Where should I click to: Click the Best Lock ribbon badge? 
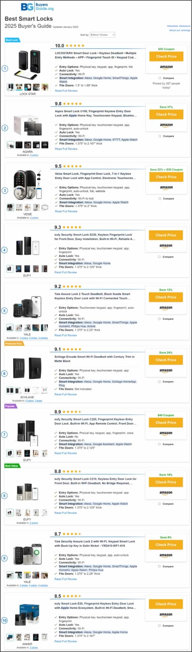(x=12, y=40)
